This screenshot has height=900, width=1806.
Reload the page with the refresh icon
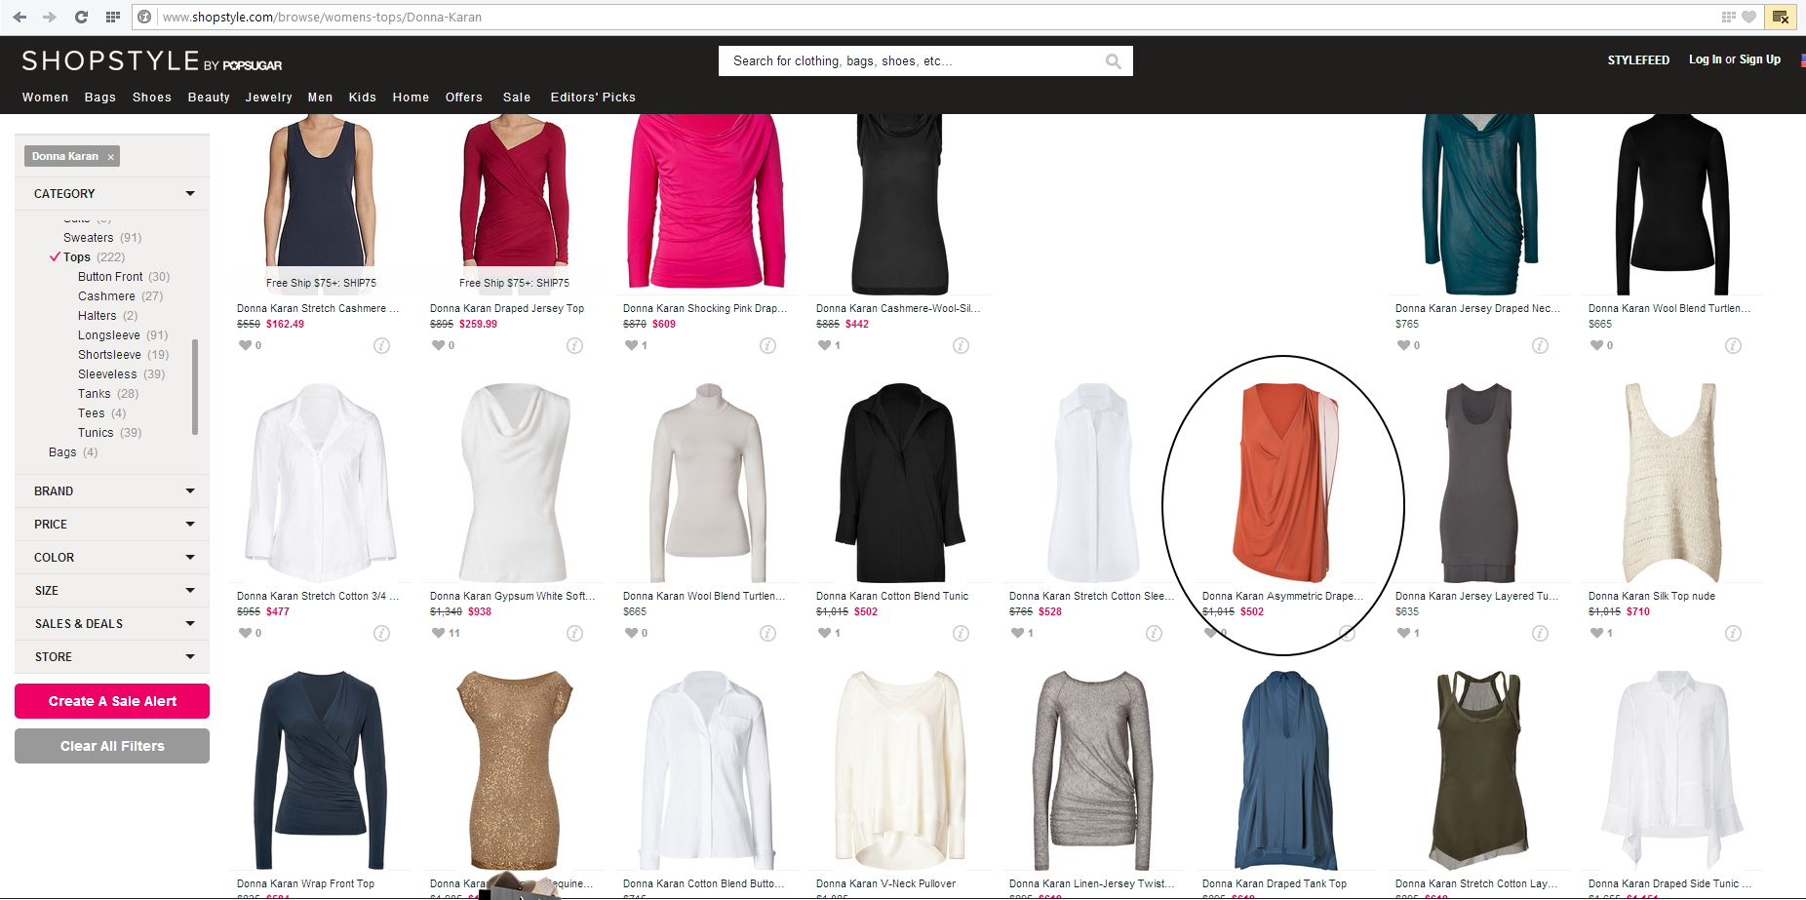pyautogui.click(x=81, y=17)
